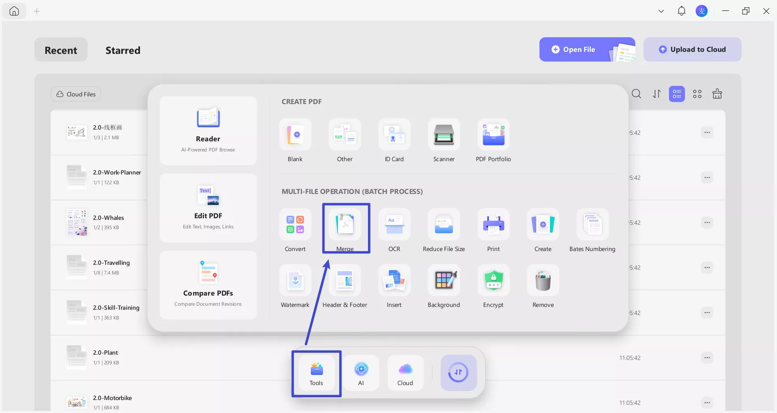Click Upload to Cloud

(692, 49)
